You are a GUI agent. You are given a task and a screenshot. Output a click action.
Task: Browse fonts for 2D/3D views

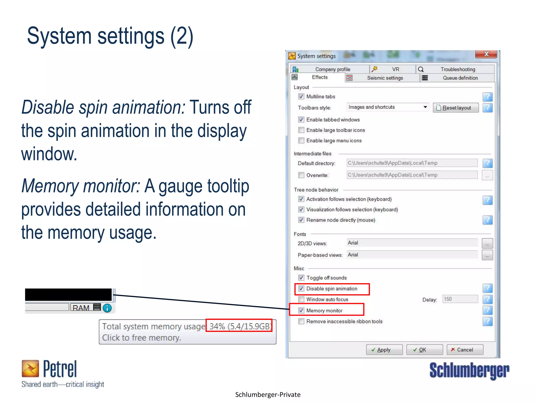[x=487, y=243]
